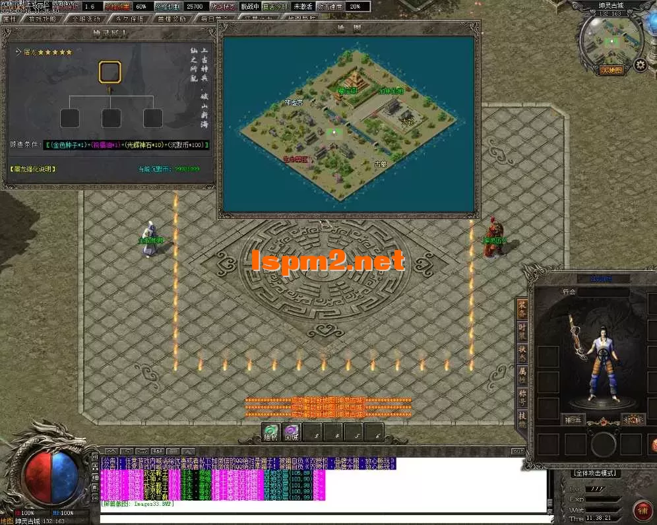This screenshot has height=525, width=657.
Task: Click the red round 铺 shop button
Action: (x=642, y=512)
